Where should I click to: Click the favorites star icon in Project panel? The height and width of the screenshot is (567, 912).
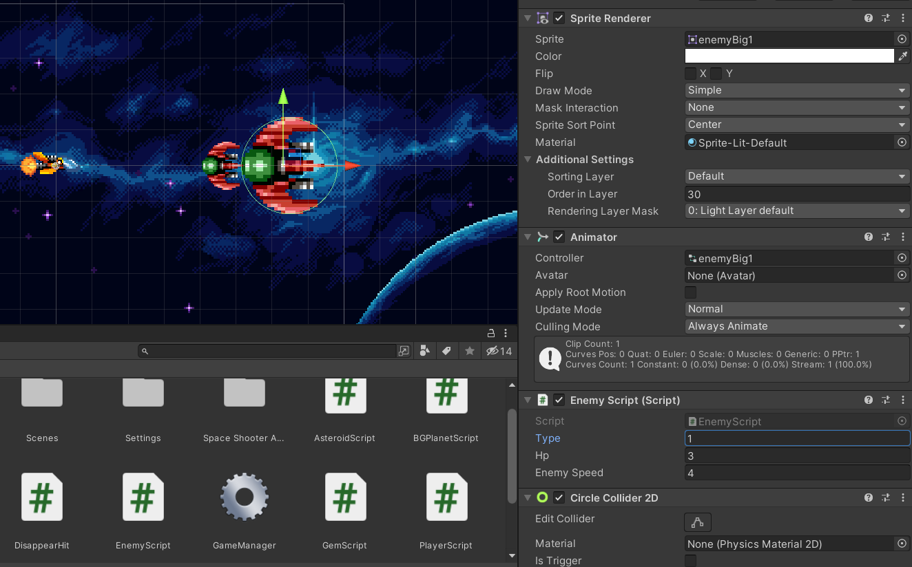click(x=469, y=351)
